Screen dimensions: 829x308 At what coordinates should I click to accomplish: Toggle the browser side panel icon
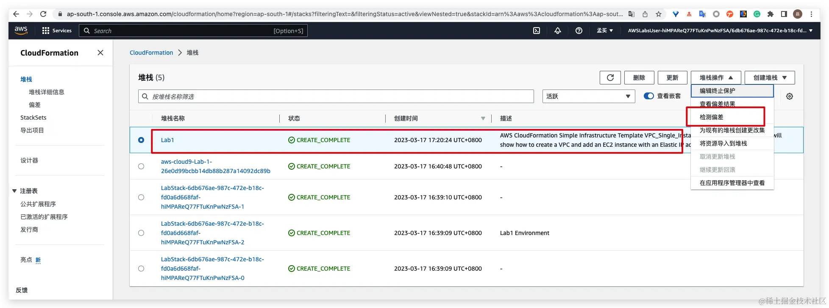pyautogui.click(x=784, y=14)
